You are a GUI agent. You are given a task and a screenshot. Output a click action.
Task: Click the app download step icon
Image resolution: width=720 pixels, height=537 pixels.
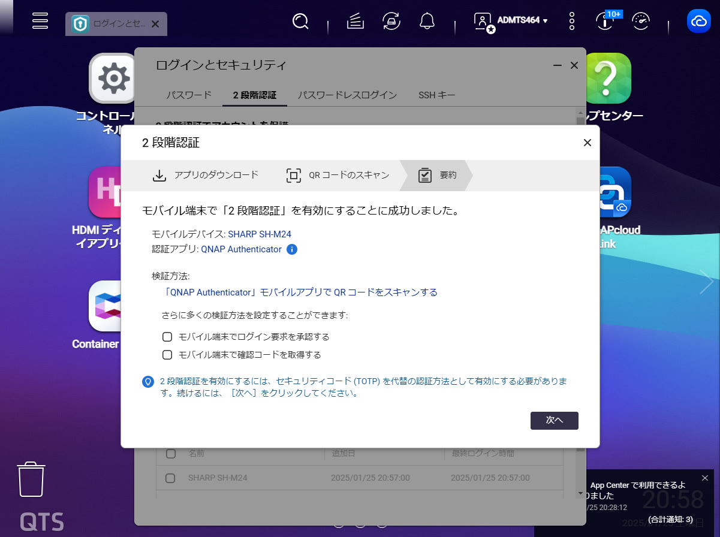(x=159, y=175)
